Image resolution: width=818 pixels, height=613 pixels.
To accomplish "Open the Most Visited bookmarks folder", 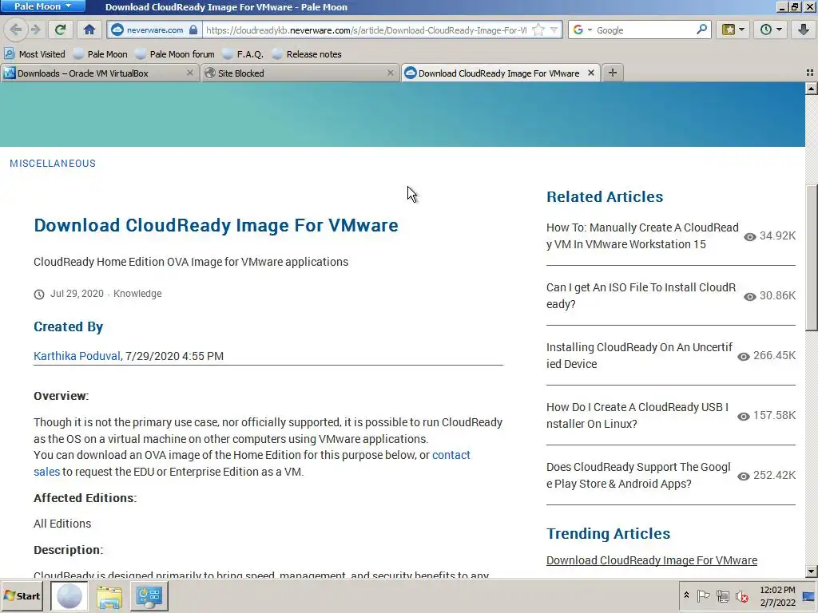I will point(35,53).
